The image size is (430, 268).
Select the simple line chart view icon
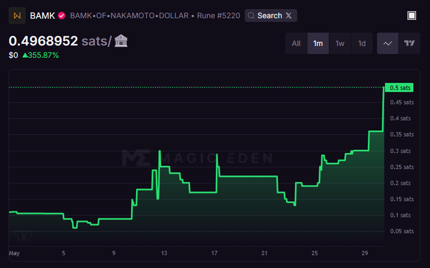388,43
